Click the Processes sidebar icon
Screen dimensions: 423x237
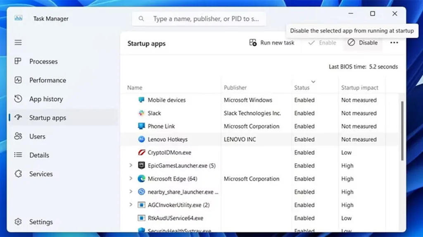coord(18,61)
